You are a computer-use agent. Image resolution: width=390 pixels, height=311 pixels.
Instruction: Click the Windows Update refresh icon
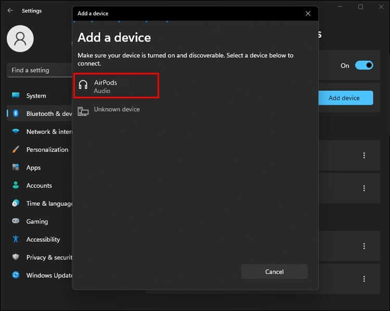click(x=16, y=275)
